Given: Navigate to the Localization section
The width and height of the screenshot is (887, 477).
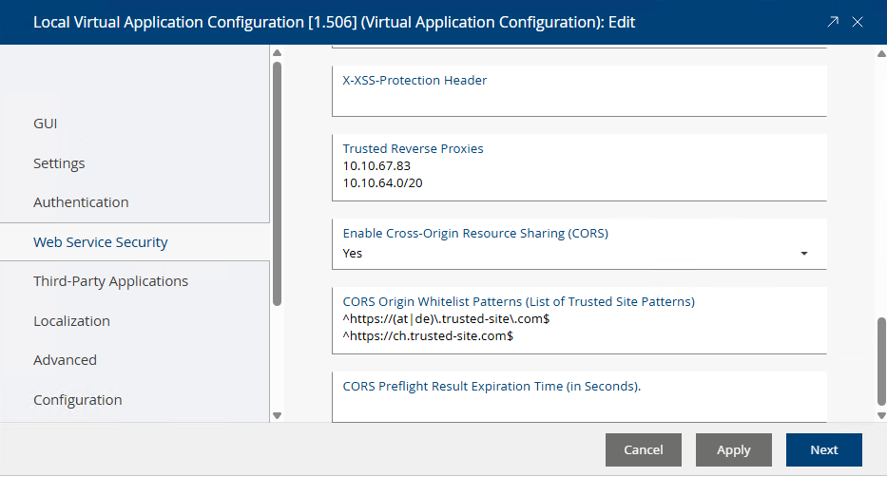Looking at the screenshot, I should point(71,321).
